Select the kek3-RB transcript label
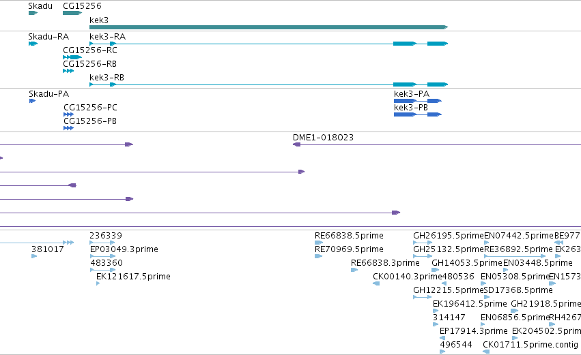The image size is (581, 355). point(107,78)
